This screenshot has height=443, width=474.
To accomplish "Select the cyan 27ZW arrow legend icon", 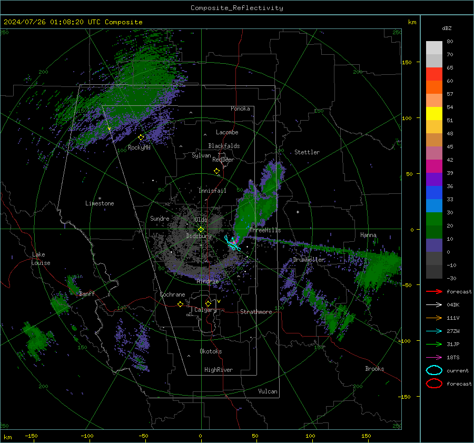I will click(434, 331).
